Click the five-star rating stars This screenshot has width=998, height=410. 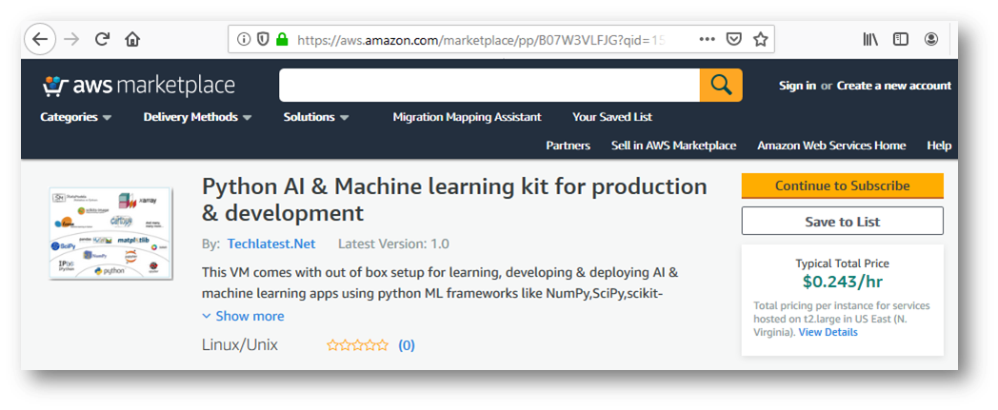[x=357, y=345]
